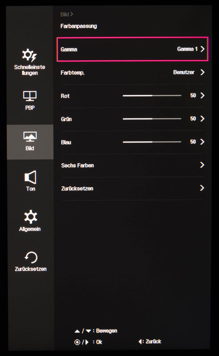
Task: Select the Bild picture icon
Action: point(30,137)
